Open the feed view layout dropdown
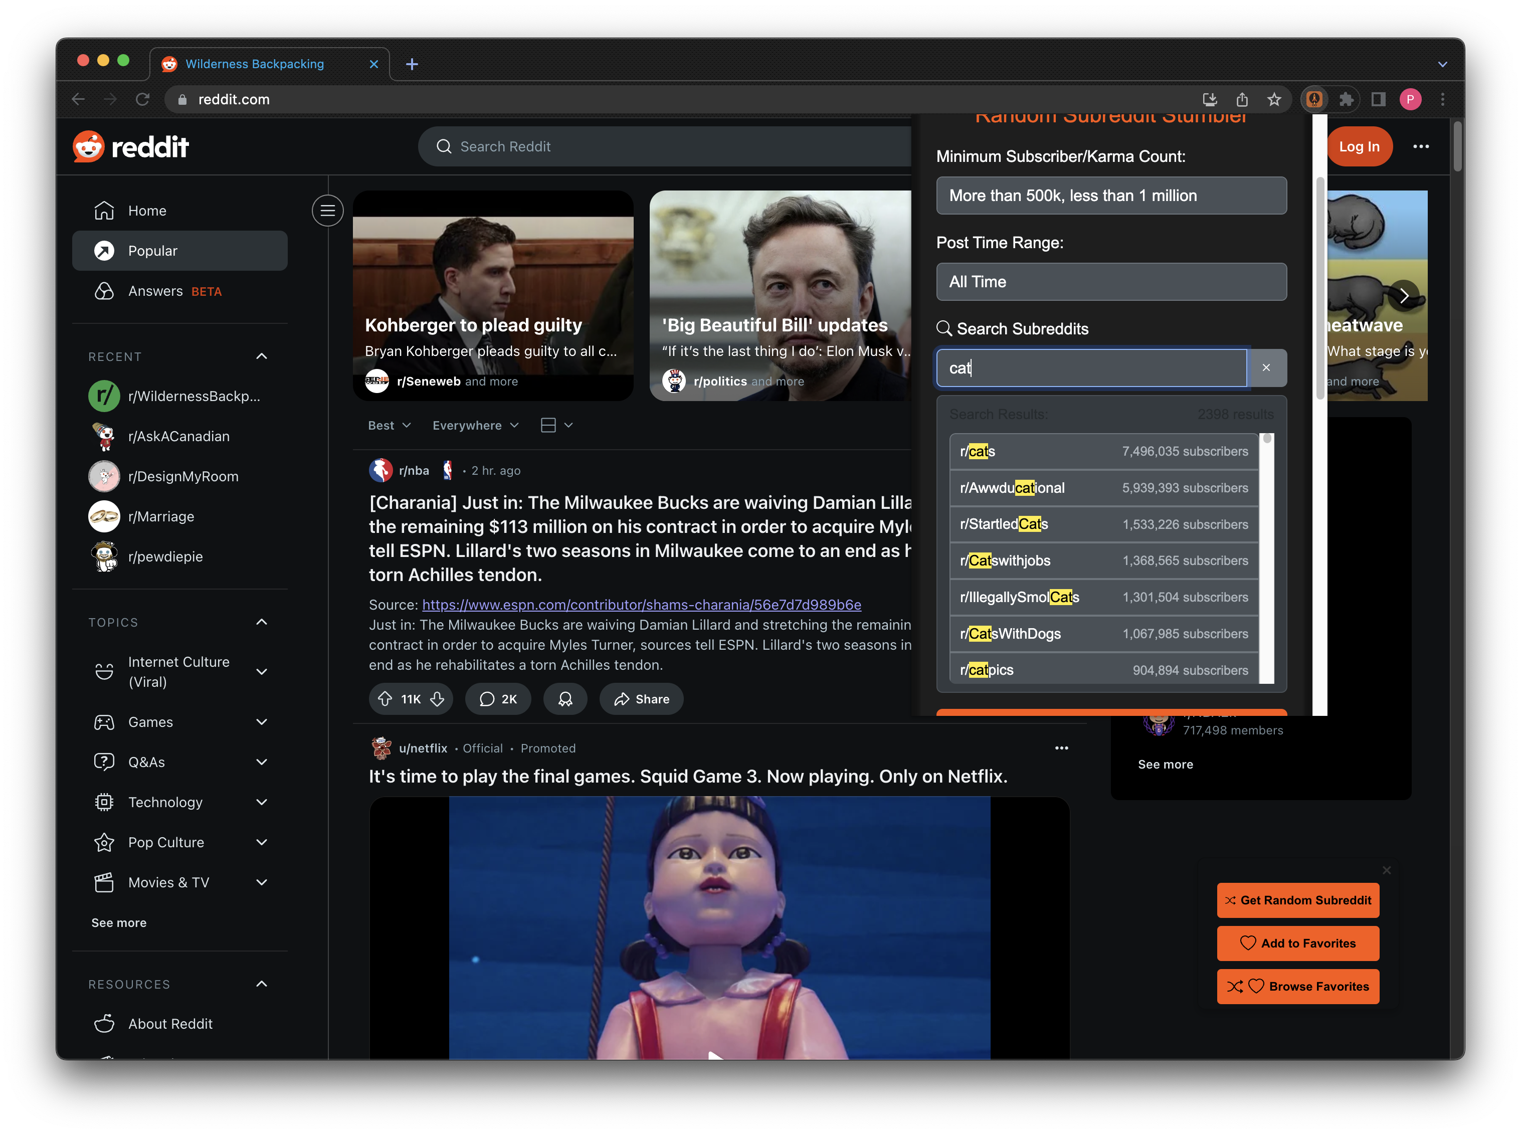 click(x=556, y=426)
